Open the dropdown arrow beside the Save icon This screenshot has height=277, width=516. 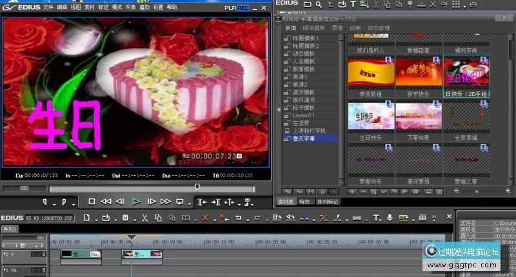(x=135, y=220)
